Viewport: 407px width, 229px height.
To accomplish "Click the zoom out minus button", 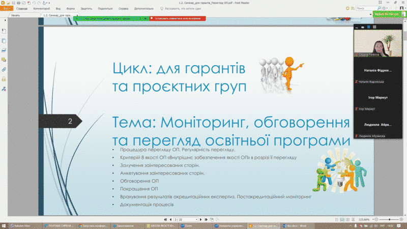I will (x=376, y=220).
